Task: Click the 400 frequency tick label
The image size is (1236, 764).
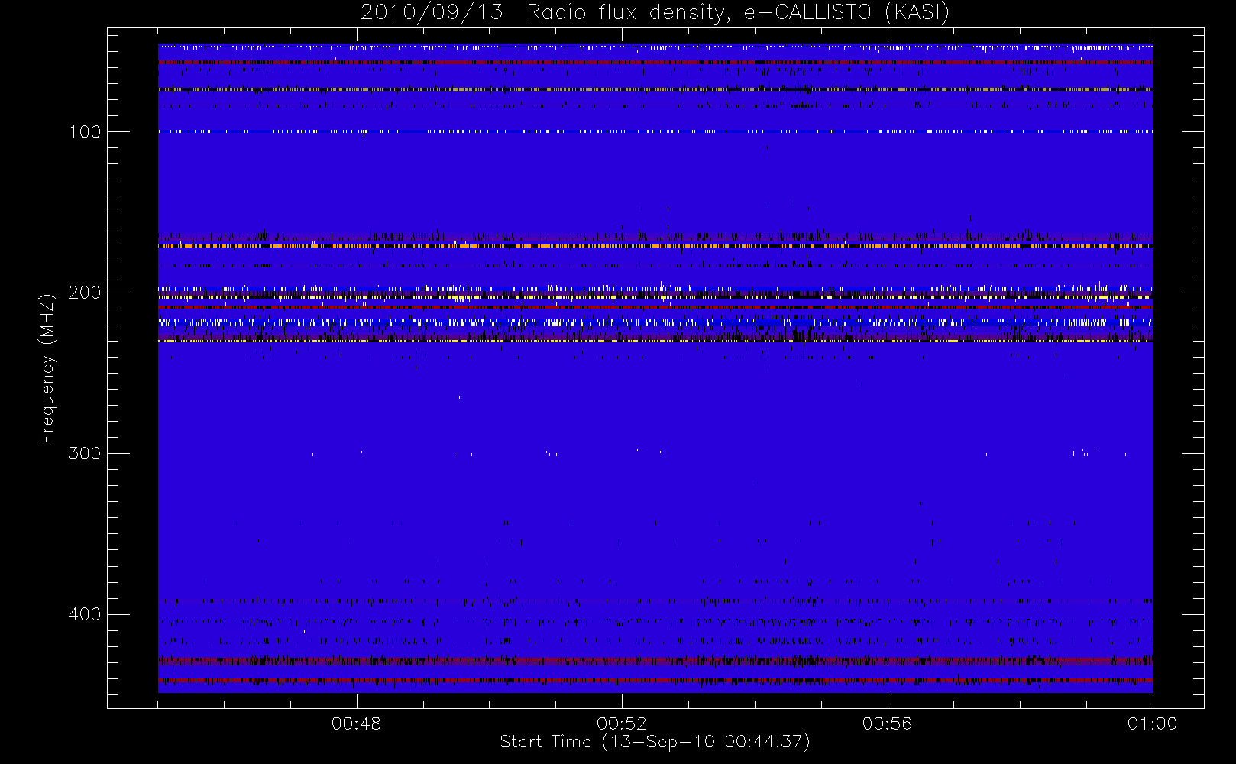Action: pyautogui.click(x=85, y=614)
